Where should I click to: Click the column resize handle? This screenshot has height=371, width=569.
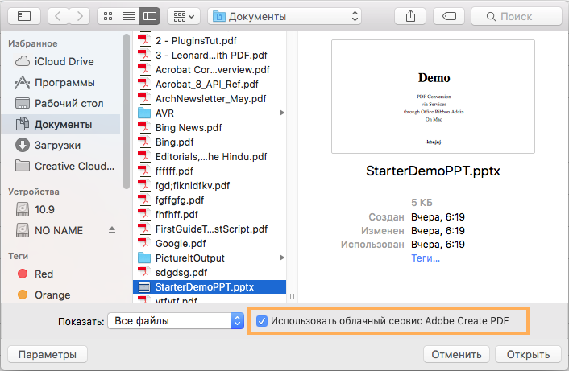click(x=292, y=297)
